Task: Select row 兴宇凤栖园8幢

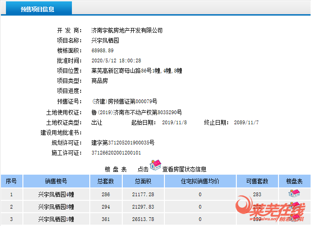Action: [156, 207]
